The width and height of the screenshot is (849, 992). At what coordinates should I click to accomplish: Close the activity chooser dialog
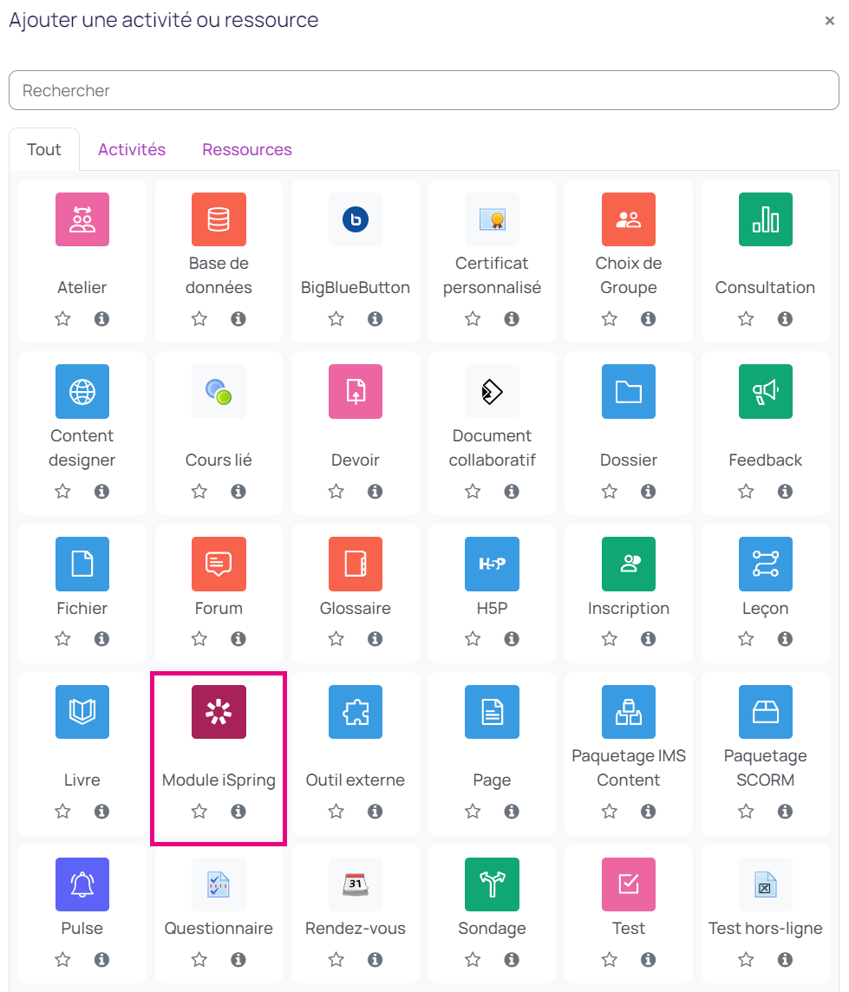click(x=829, y=22)
